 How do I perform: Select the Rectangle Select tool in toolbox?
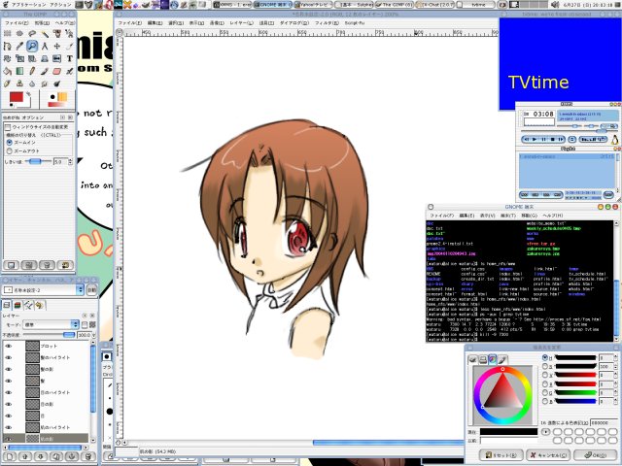click(7, 34)
